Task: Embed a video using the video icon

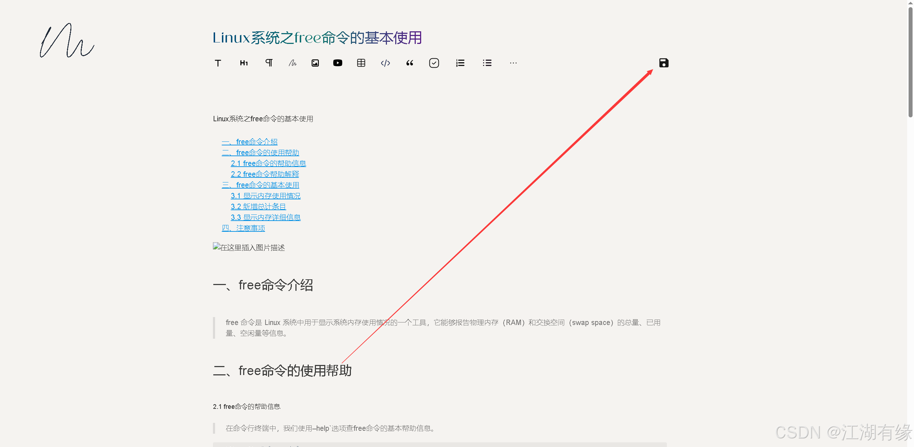Action: click(338, 63)
